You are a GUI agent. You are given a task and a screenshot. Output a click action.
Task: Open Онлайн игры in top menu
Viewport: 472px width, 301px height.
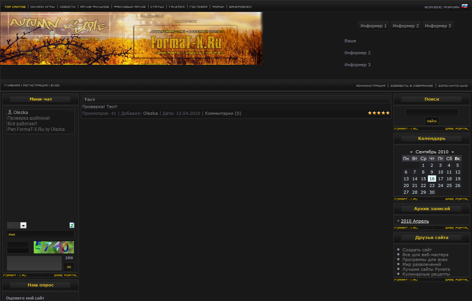pyautogui.click(x=43, y=7)
